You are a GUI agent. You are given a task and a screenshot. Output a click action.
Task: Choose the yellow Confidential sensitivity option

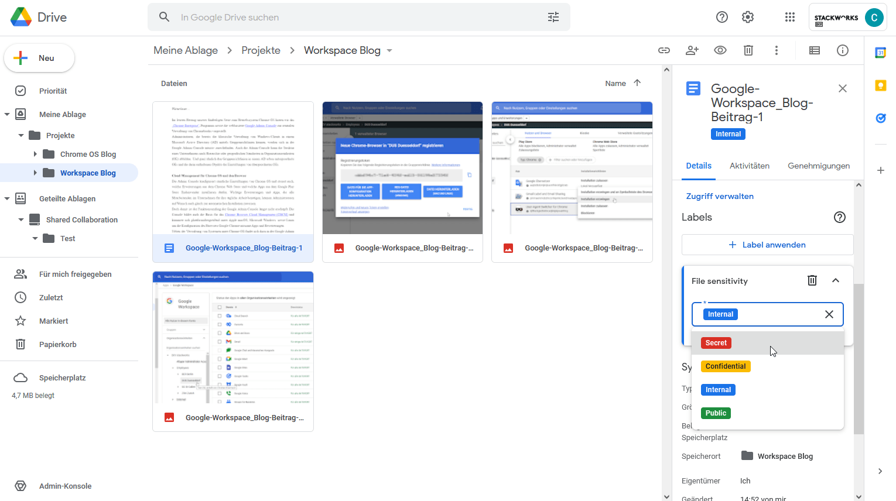point(768,366)
